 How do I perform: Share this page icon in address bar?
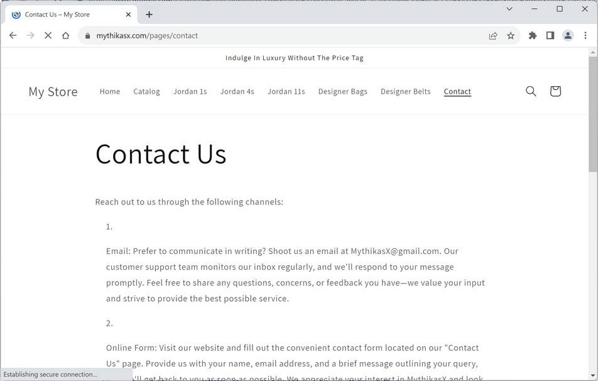point(493,36)
